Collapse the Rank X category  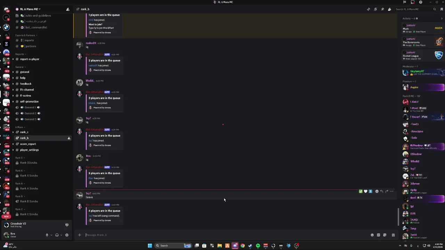click(19, 170)
